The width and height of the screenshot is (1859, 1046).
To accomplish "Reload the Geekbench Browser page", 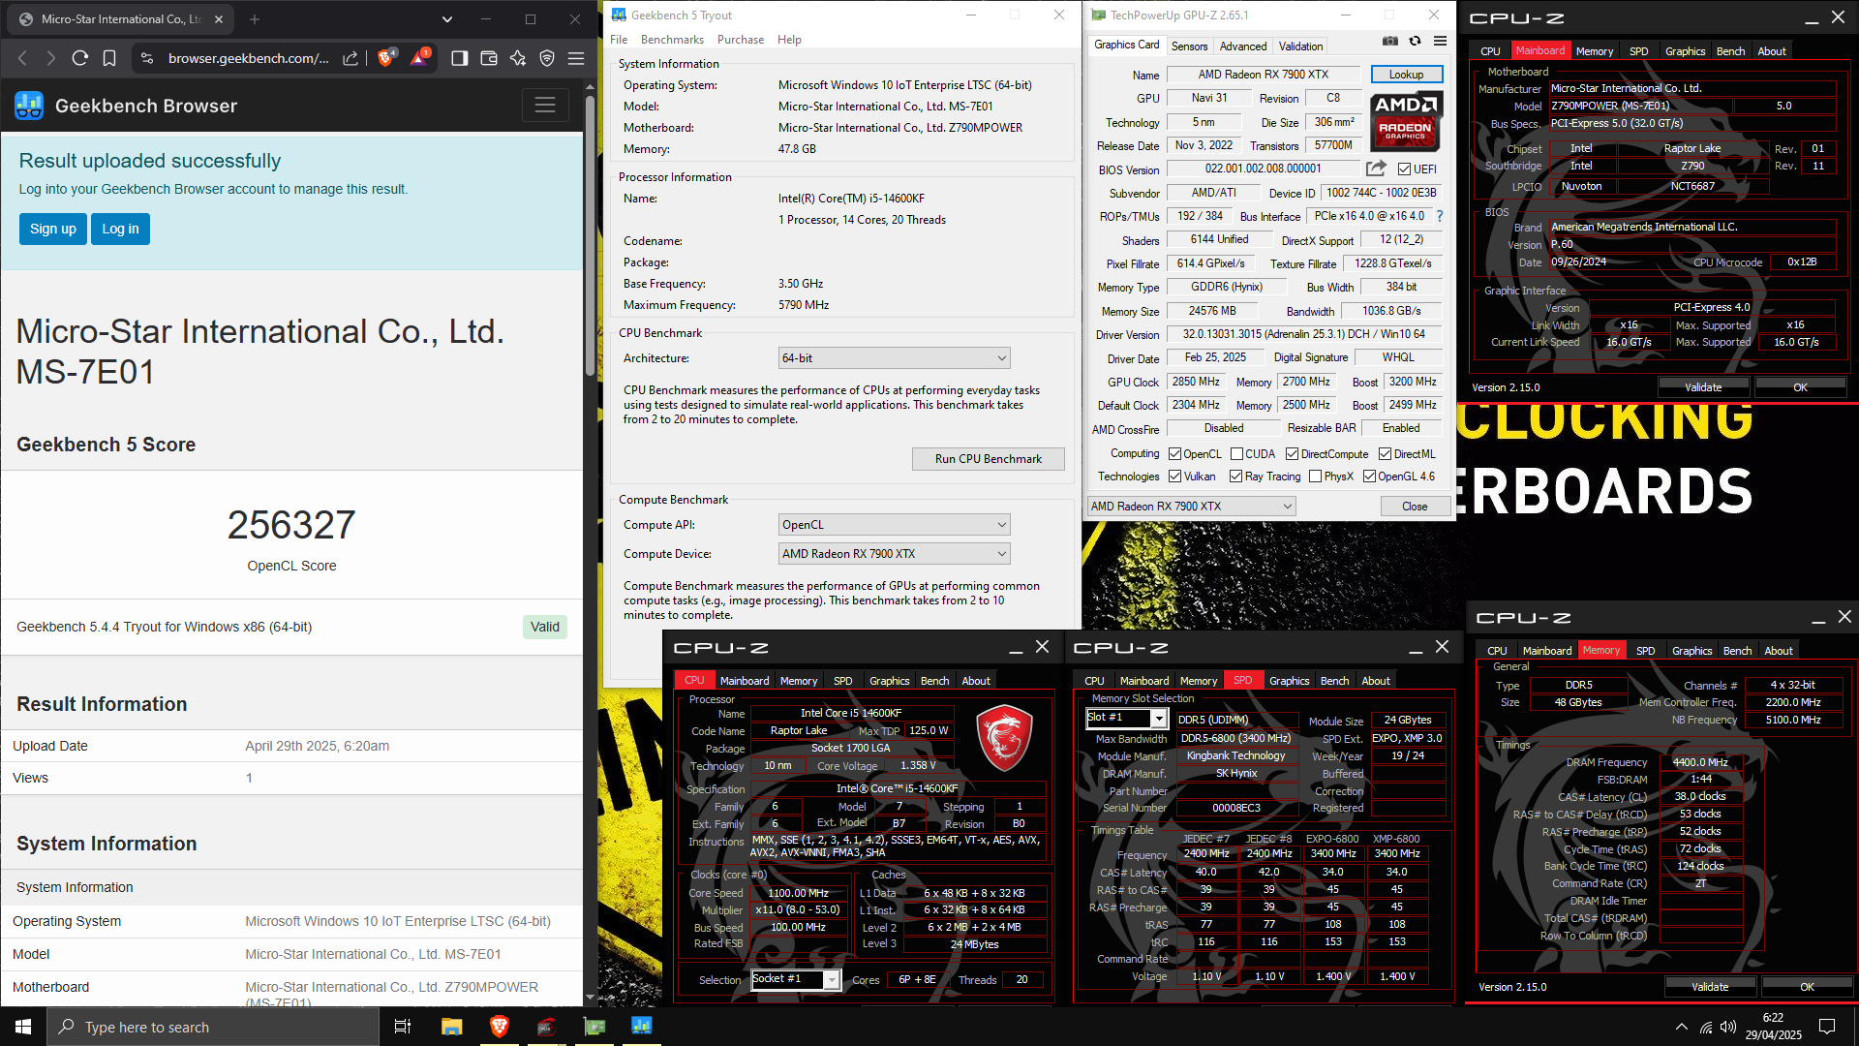I will pyautogui.click(x=80, y=58).
